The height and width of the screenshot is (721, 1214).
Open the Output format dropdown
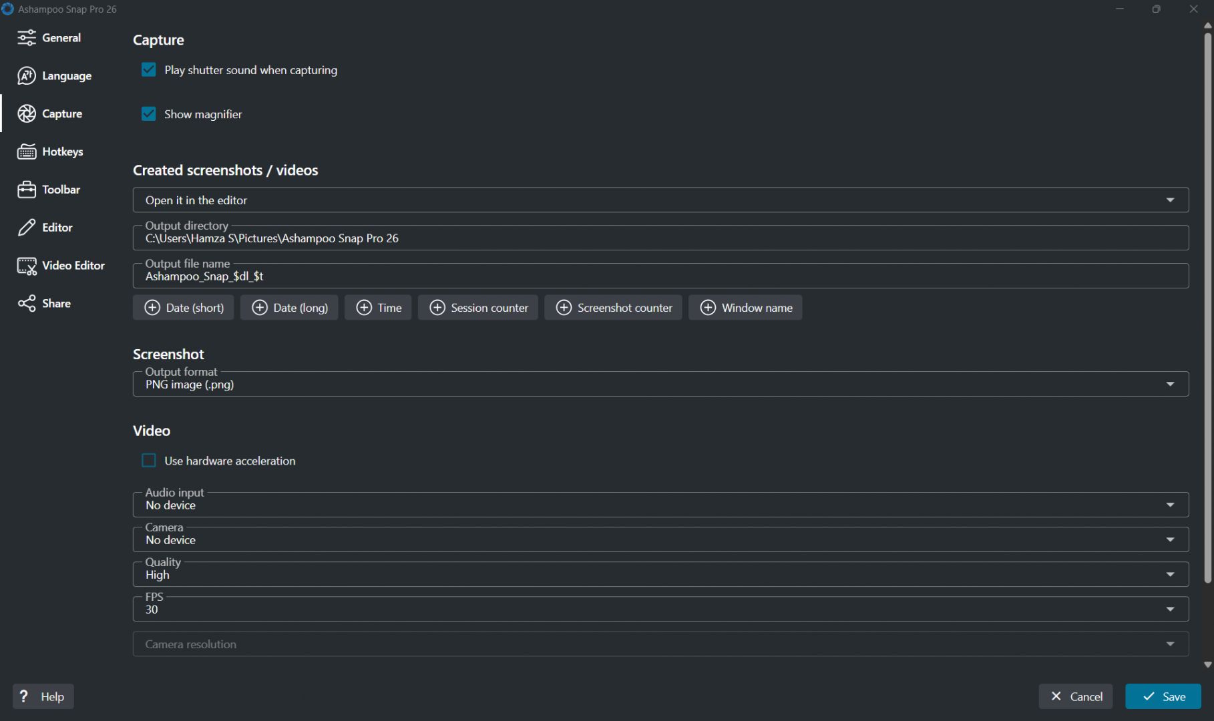coord(661,385)
